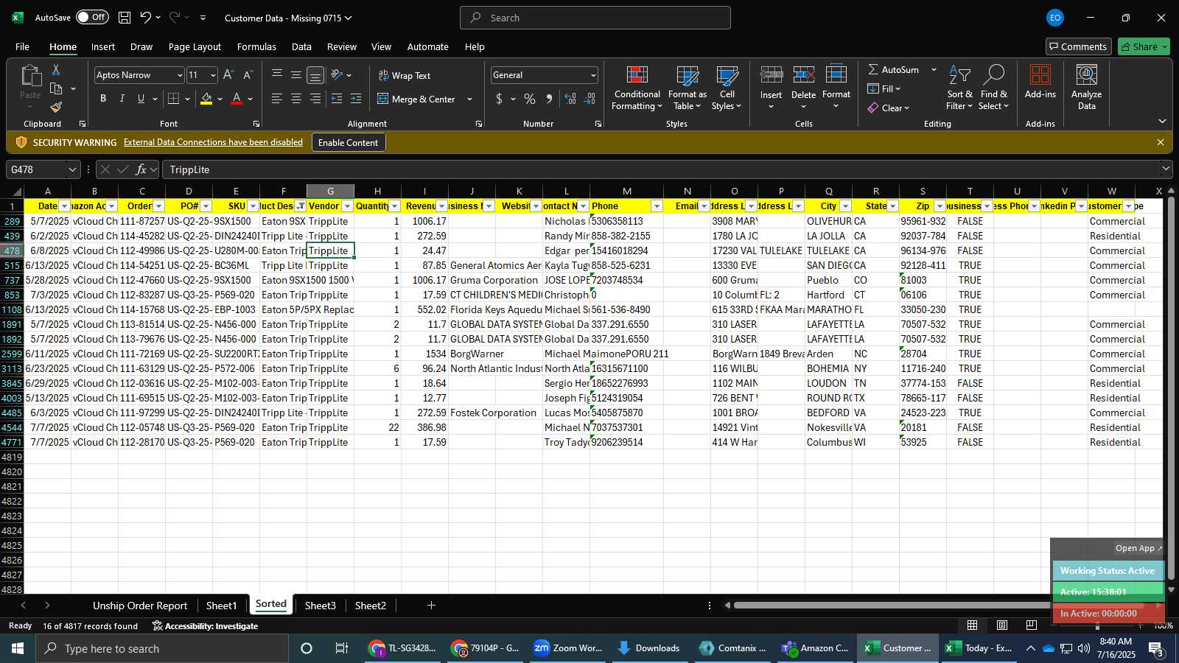Screen dimensions: 1179x663
Task: Click Accessibility: Investigate status
Action: 205,626
